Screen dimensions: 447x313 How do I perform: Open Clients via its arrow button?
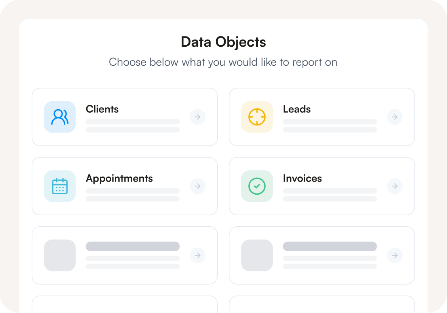(x=198, y=117)
